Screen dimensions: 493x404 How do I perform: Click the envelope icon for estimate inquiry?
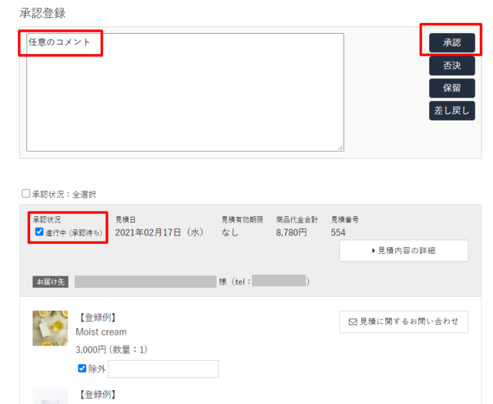353,322
